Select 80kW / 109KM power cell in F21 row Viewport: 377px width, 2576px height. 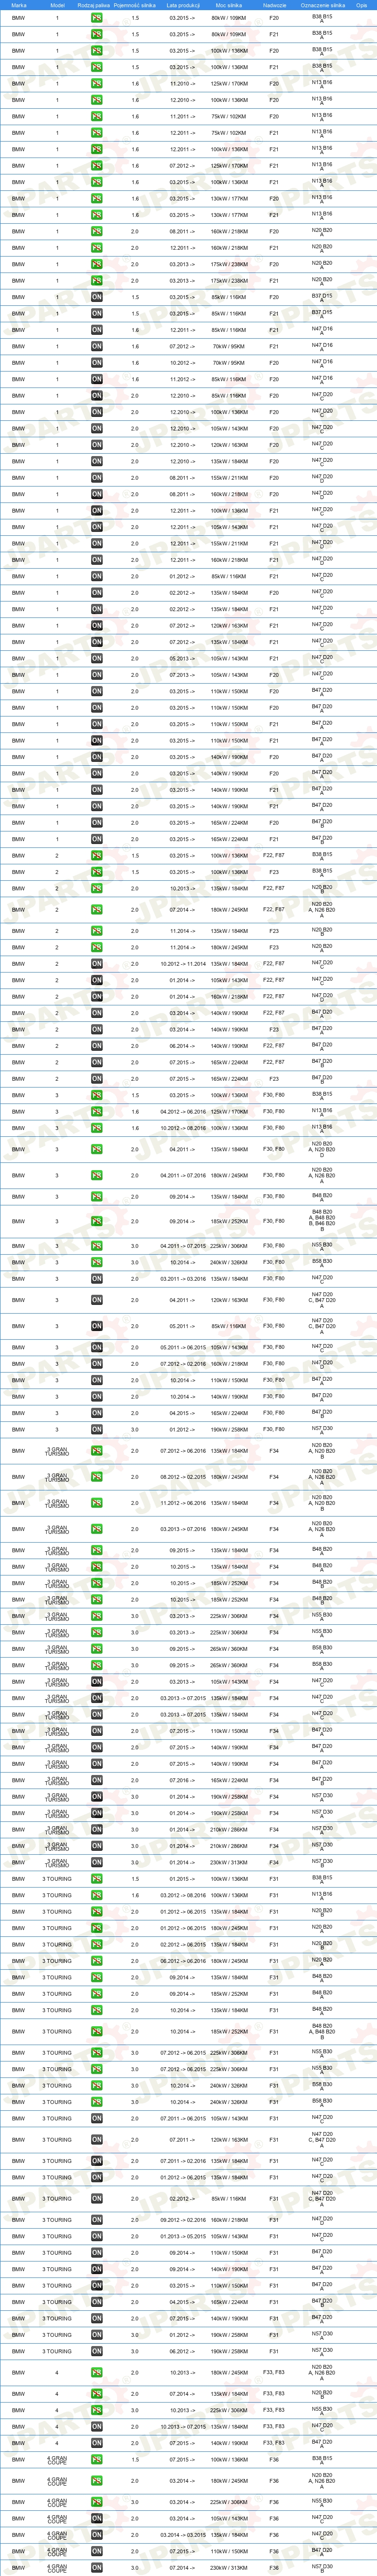[x=229, y=34]
